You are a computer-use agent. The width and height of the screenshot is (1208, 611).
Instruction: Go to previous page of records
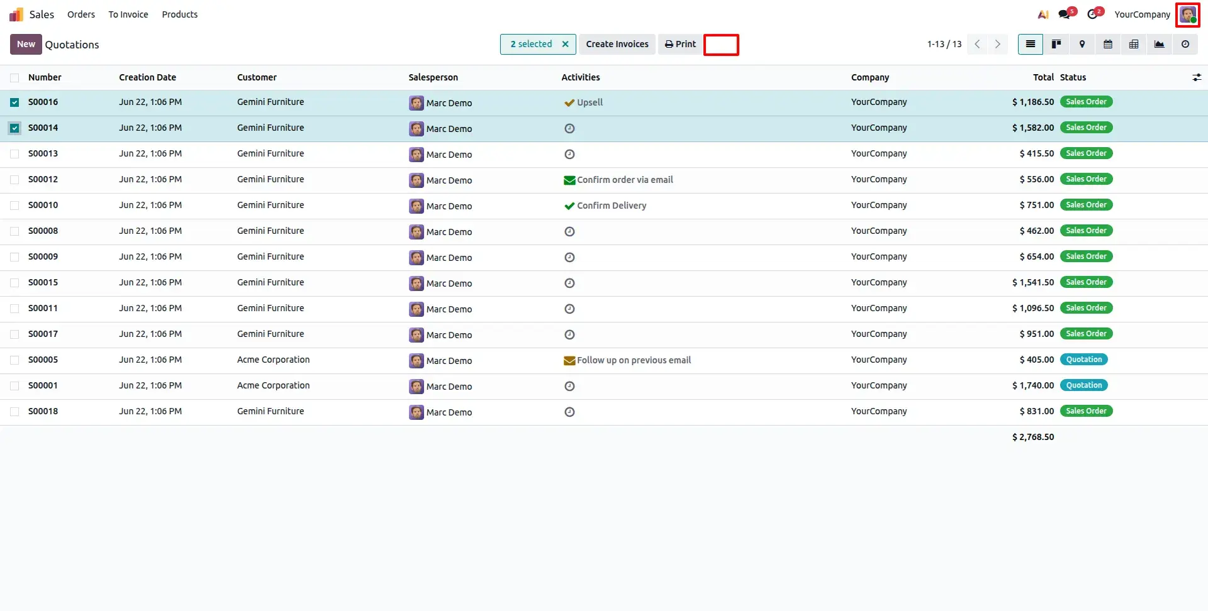[977, 44]
